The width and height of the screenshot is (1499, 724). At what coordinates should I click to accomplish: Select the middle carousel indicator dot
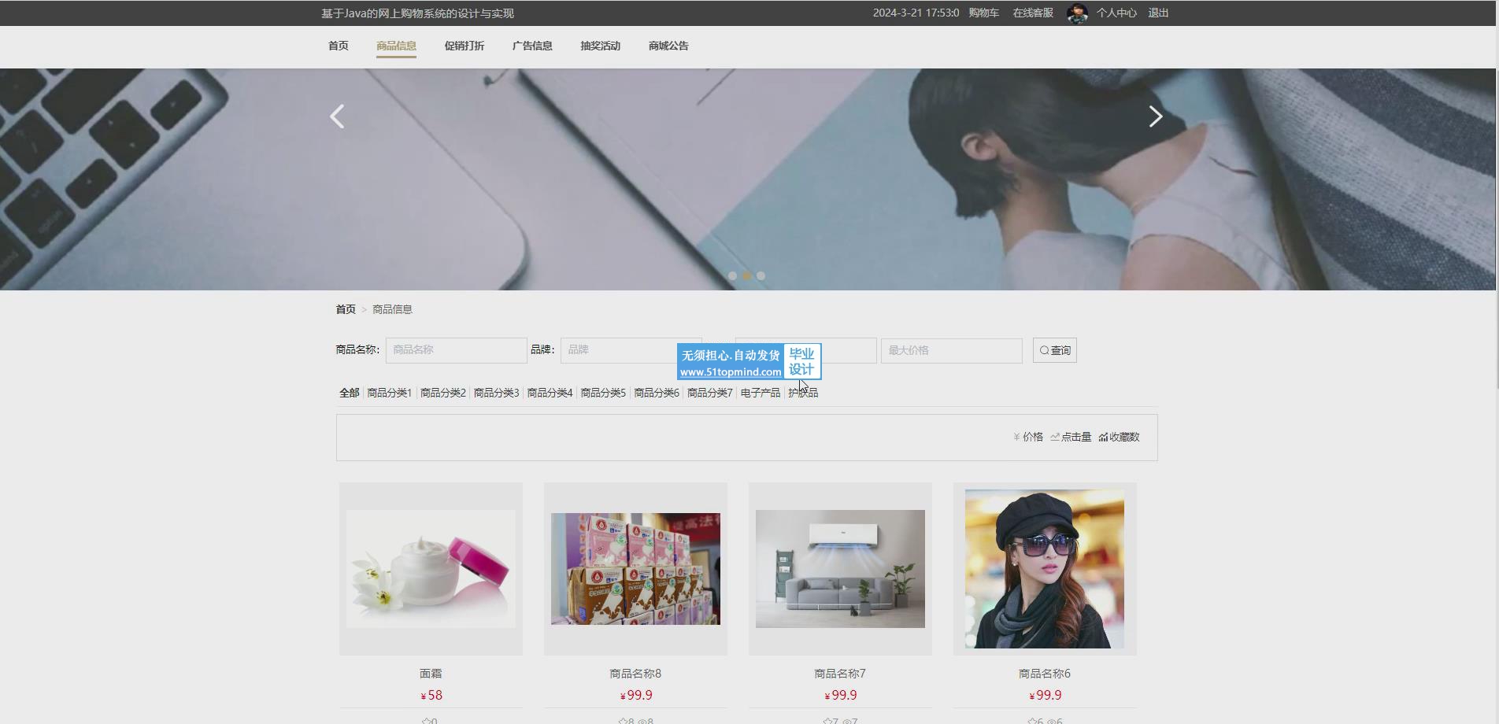[746, 276]
